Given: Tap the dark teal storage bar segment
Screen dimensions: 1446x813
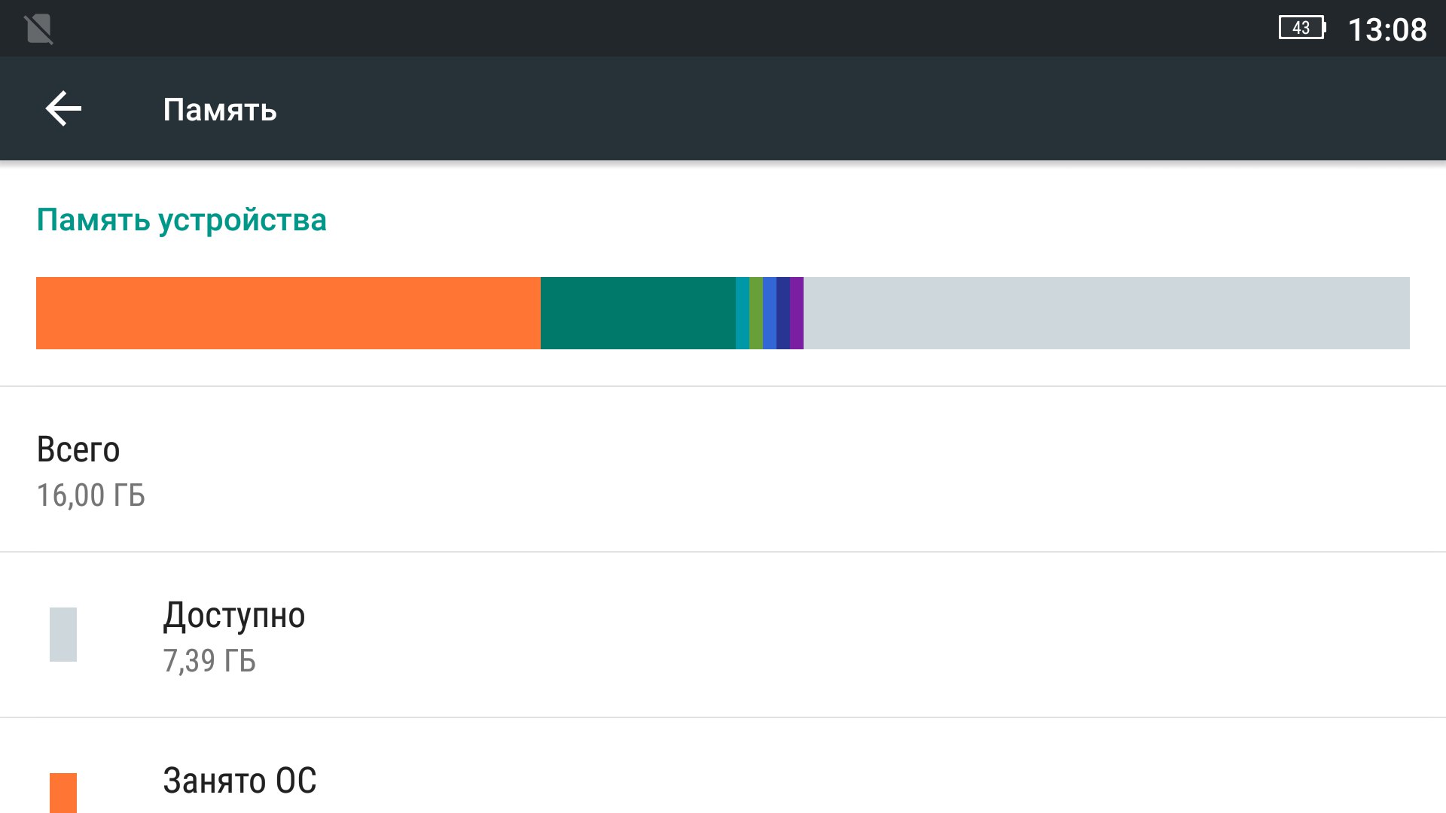Looking at the screenshot, I should pos(637,313).
